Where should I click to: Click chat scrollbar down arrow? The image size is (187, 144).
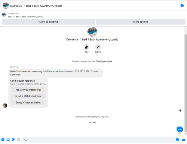[186, 134]
